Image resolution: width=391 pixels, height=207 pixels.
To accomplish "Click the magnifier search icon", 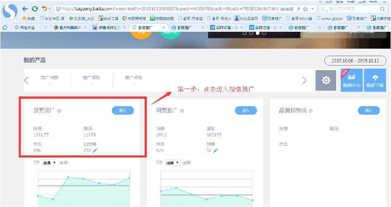I will click(382, 9).
